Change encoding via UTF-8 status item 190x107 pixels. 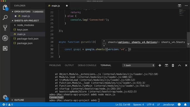(x=151, y=104)
